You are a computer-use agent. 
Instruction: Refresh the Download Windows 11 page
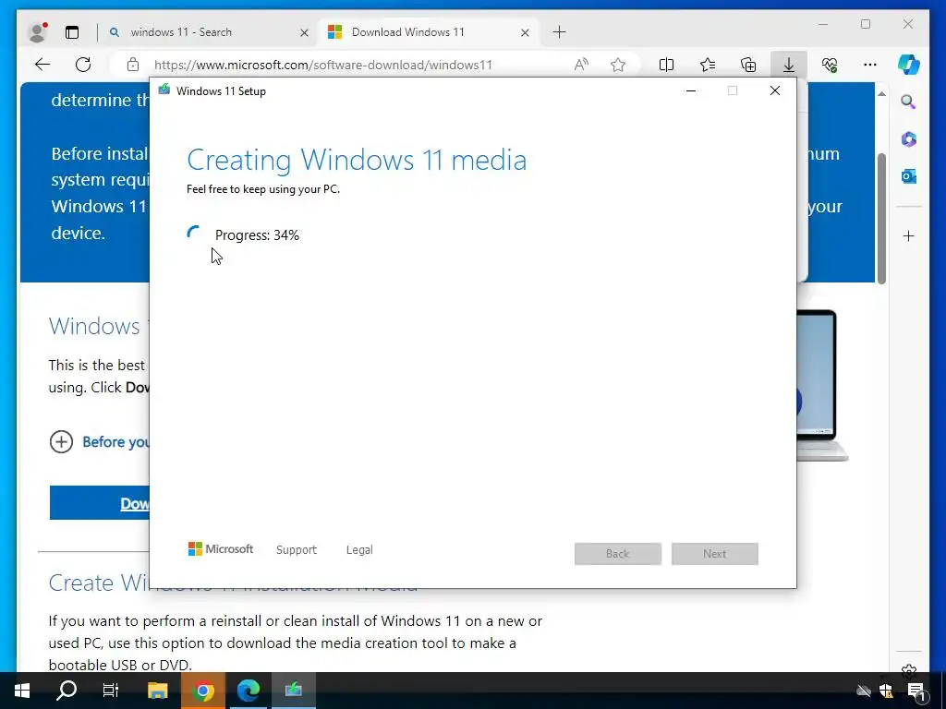[x=83, y=65]
